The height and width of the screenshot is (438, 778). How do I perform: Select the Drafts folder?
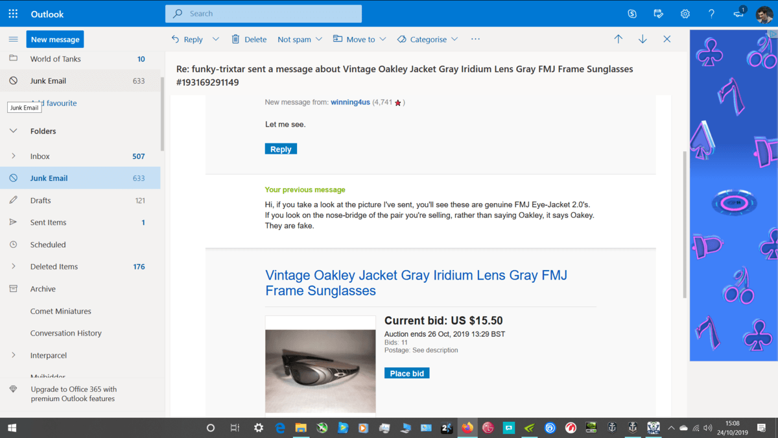(40, 201)
